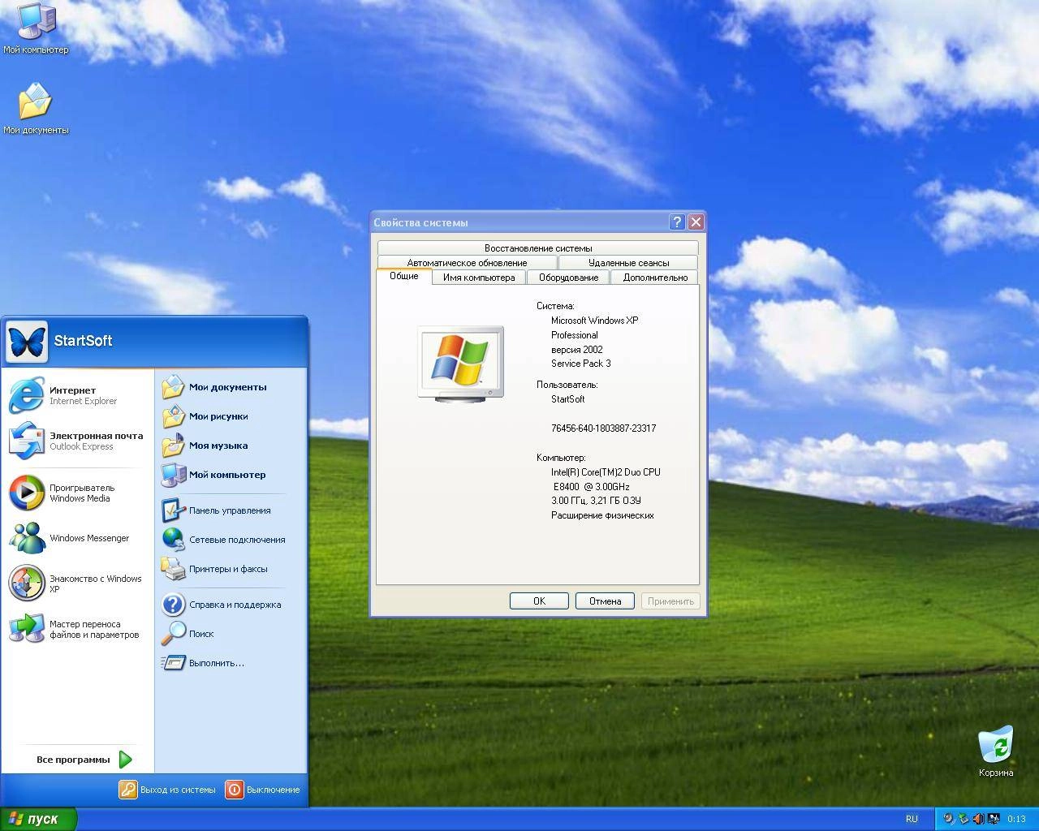The image size is (1039, 831).
Task: Click Выход из системы (Log off)
Action: 168,790
